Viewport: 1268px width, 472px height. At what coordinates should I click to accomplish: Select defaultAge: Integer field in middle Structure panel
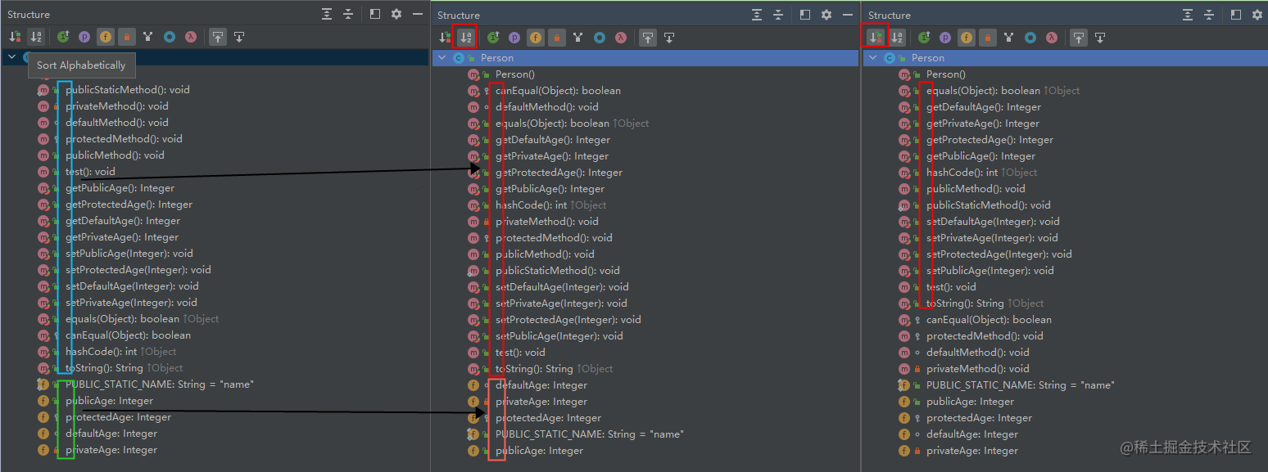coord(541,385)
